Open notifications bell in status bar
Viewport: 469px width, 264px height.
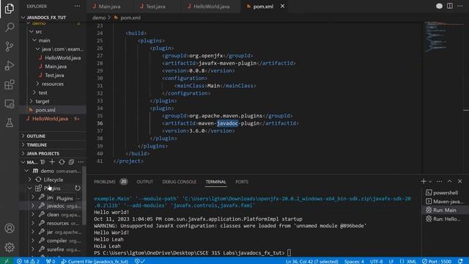(x=461, y=261)
